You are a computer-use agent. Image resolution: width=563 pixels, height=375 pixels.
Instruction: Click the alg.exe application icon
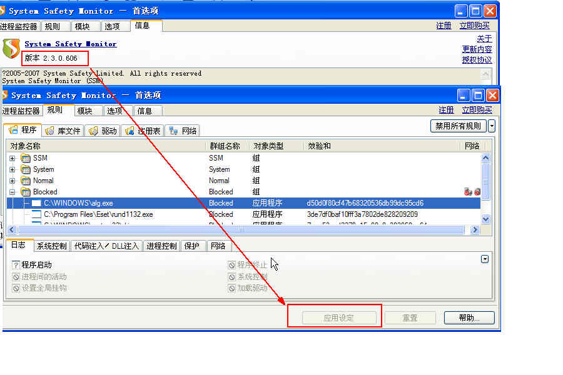[36, 203]
